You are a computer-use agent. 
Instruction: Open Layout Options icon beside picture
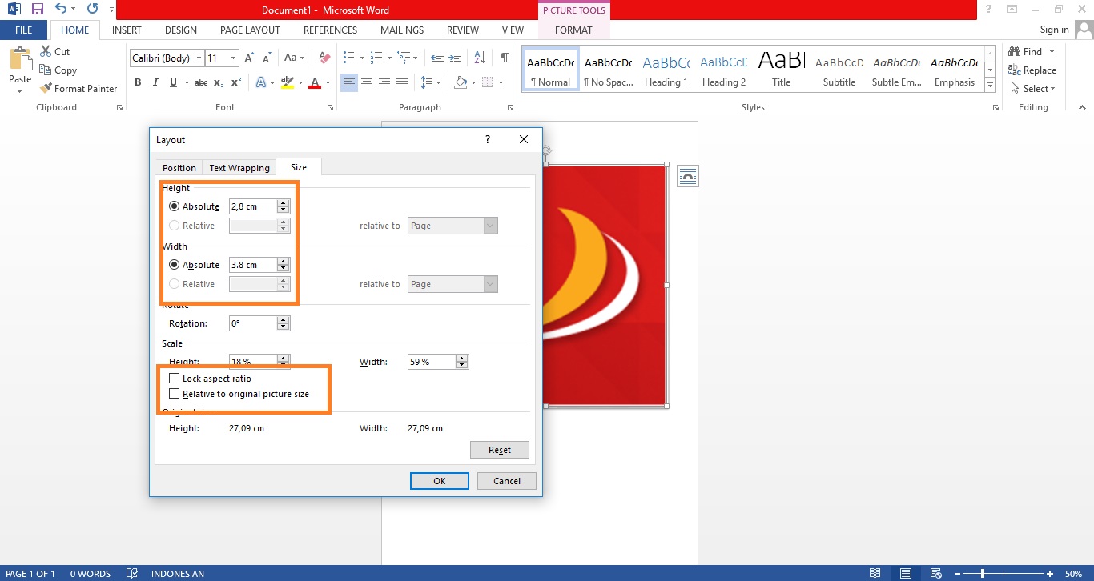[687, 176]
